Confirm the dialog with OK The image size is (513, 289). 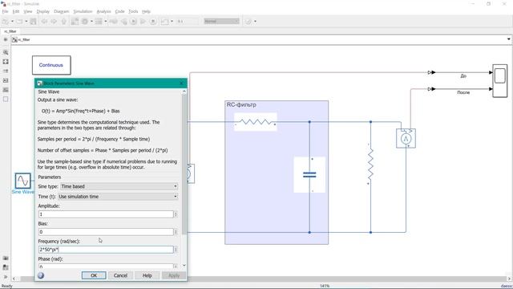94,275
